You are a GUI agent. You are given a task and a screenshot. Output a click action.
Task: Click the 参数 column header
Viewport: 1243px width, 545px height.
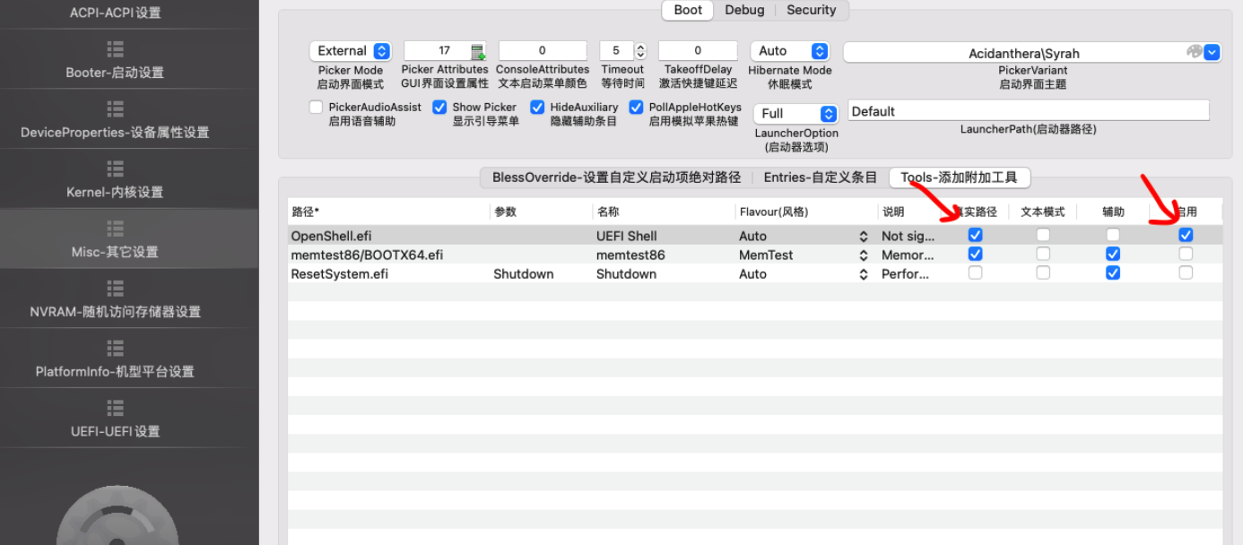tap(541, 212)
